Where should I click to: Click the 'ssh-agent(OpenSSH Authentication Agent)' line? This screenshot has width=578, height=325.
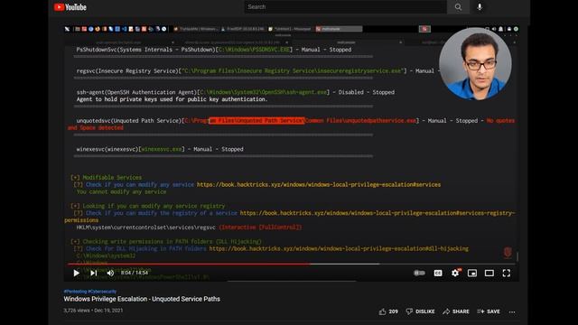point(235,92)
